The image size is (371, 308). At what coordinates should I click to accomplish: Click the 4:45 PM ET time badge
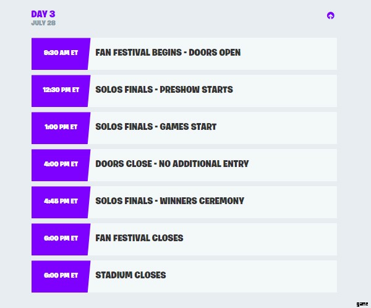pos(61,202)
